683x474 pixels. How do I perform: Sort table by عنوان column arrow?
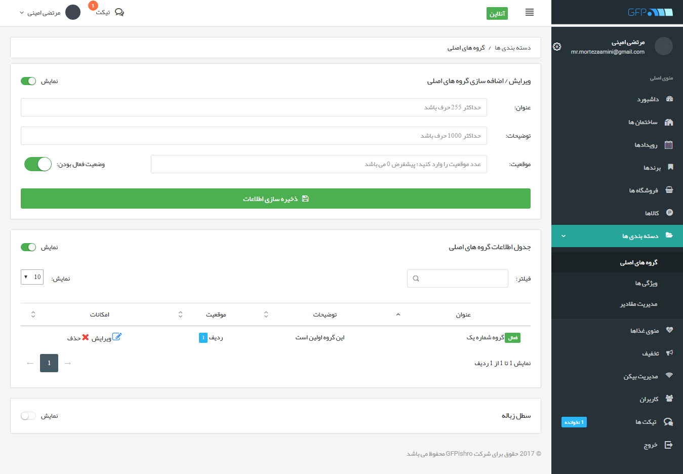(x=398, y=314)
